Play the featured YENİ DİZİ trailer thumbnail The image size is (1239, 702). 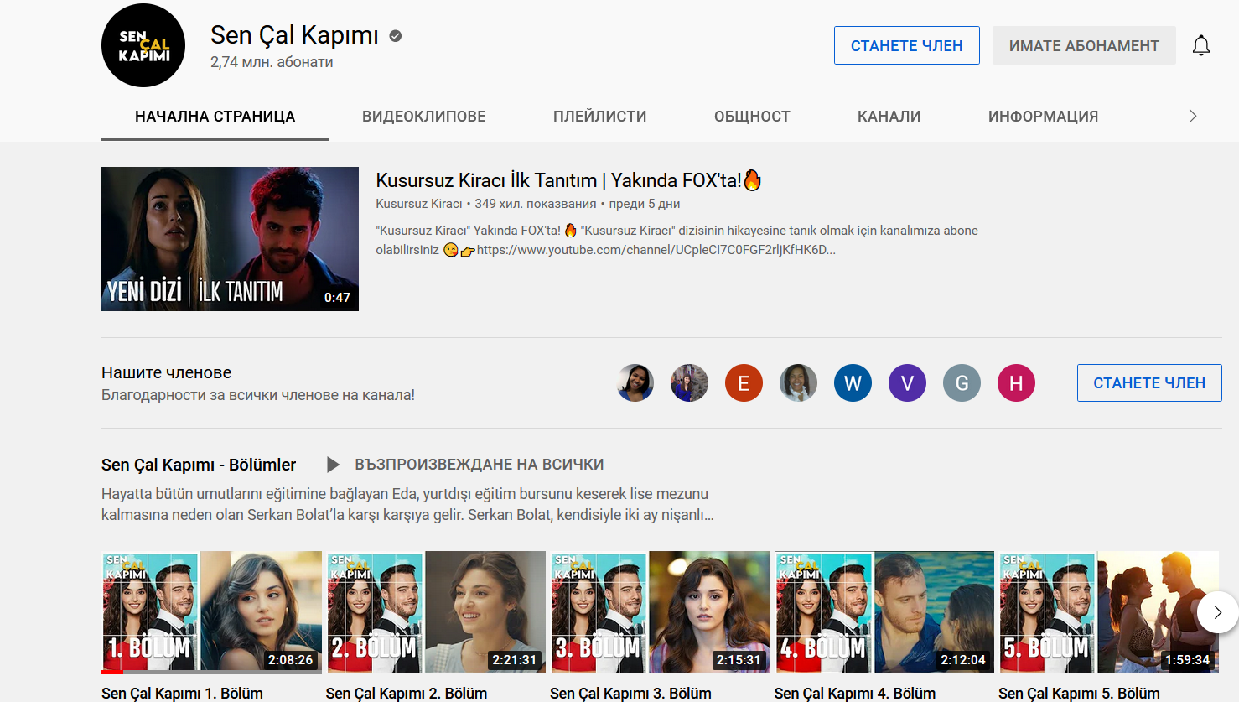coord(230,239)
